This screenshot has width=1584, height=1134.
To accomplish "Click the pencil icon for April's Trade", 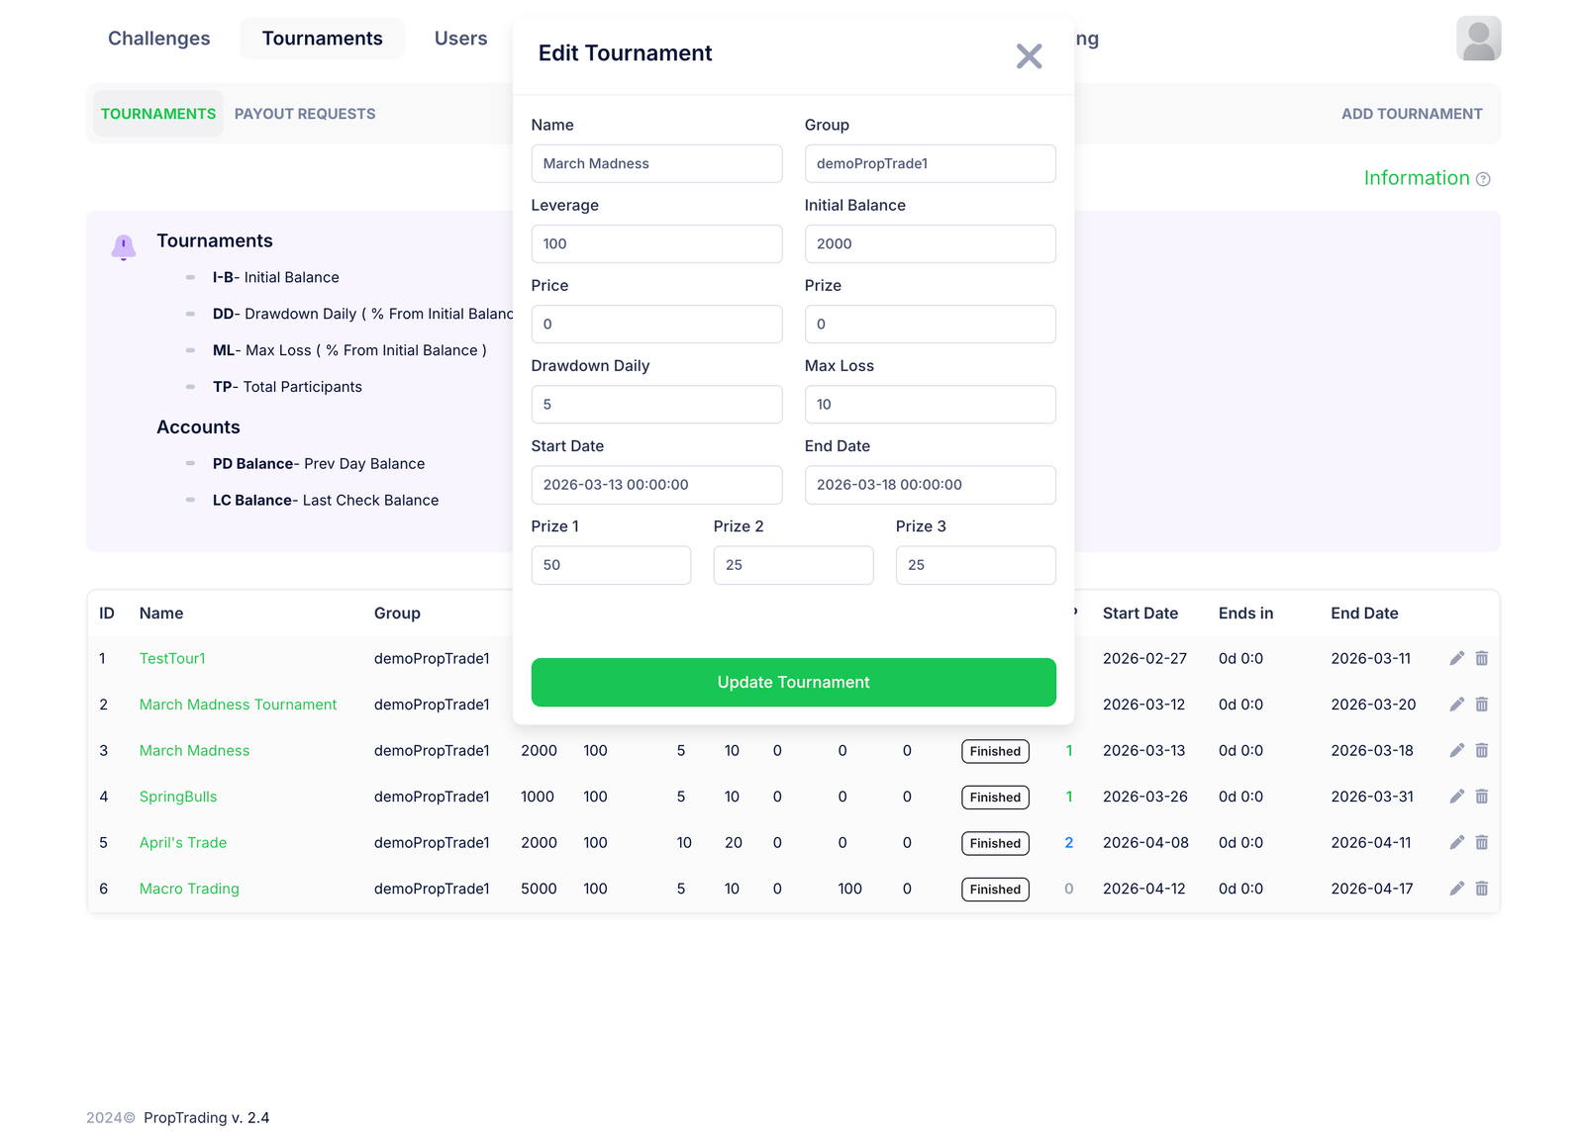I will pos(1456,842).
